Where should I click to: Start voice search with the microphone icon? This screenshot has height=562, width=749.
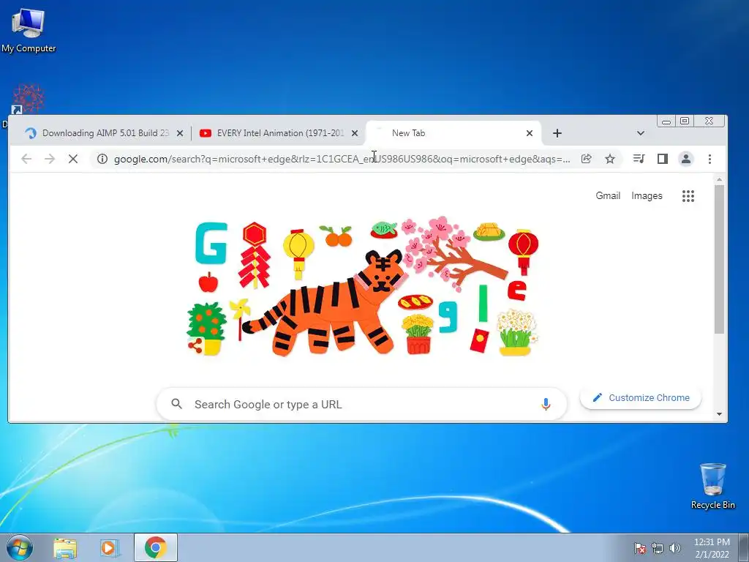point(546,404)
